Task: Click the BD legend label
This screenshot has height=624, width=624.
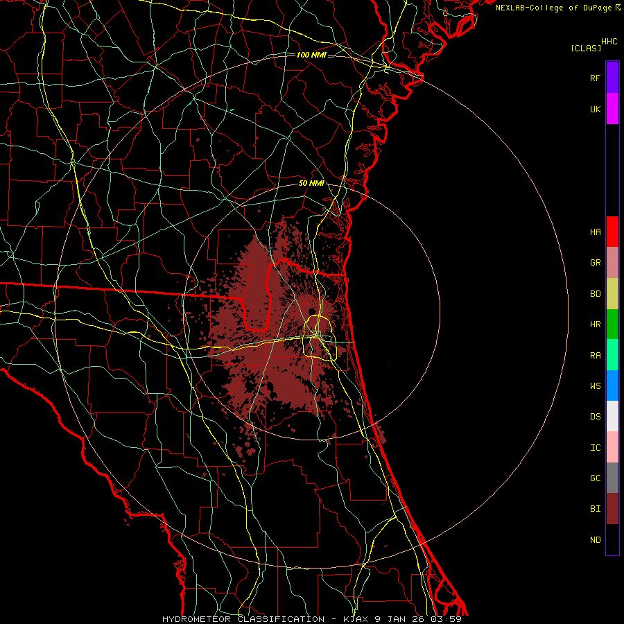Action: point(595,294)
